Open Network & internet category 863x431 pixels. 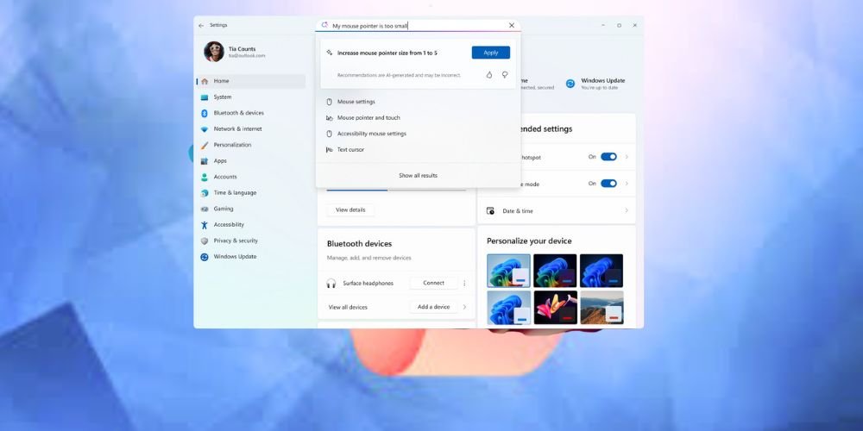pyautogui.click(x=251, y=128)
